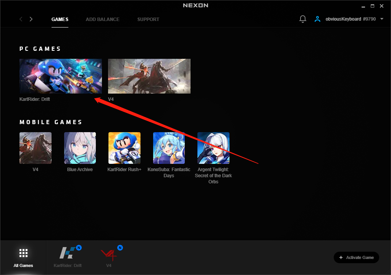Click the V4 label under PC Games banner
Viewport: 391px width, 275px height.
(x=111, y=99)
